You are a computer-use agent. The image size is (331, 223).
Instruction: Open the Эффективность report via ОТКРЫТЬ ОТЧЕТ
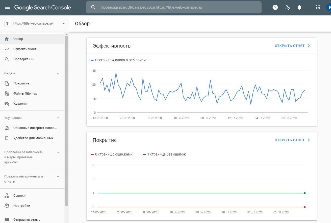pyautogui.click(x=290, y=46)
